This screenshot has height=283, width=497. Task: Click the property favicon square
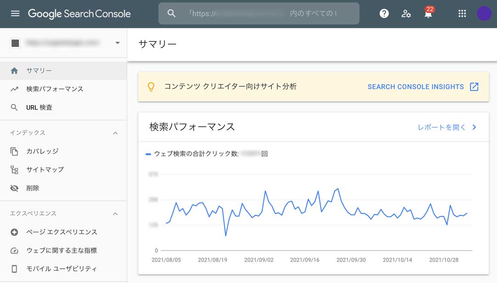pos(15,43)
